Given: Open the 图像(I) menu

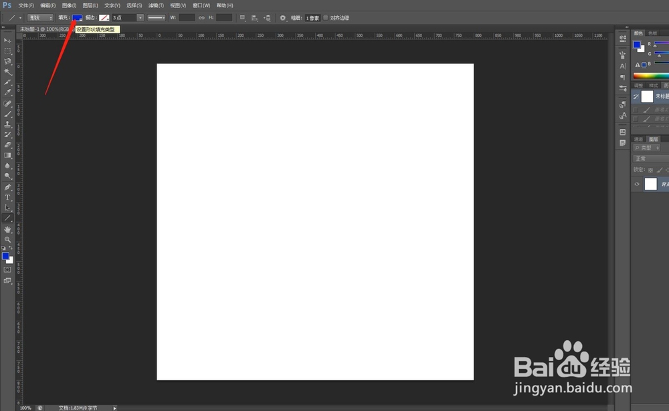Looking at the screenshot, I should (x=69, y=5).
